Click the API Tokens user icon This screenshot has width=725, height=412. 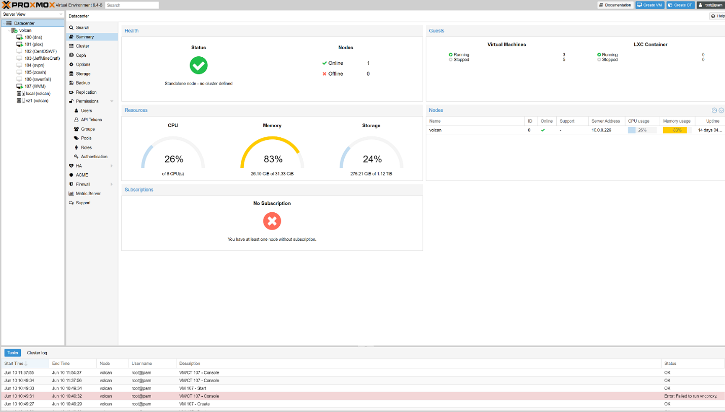point(76,120)
